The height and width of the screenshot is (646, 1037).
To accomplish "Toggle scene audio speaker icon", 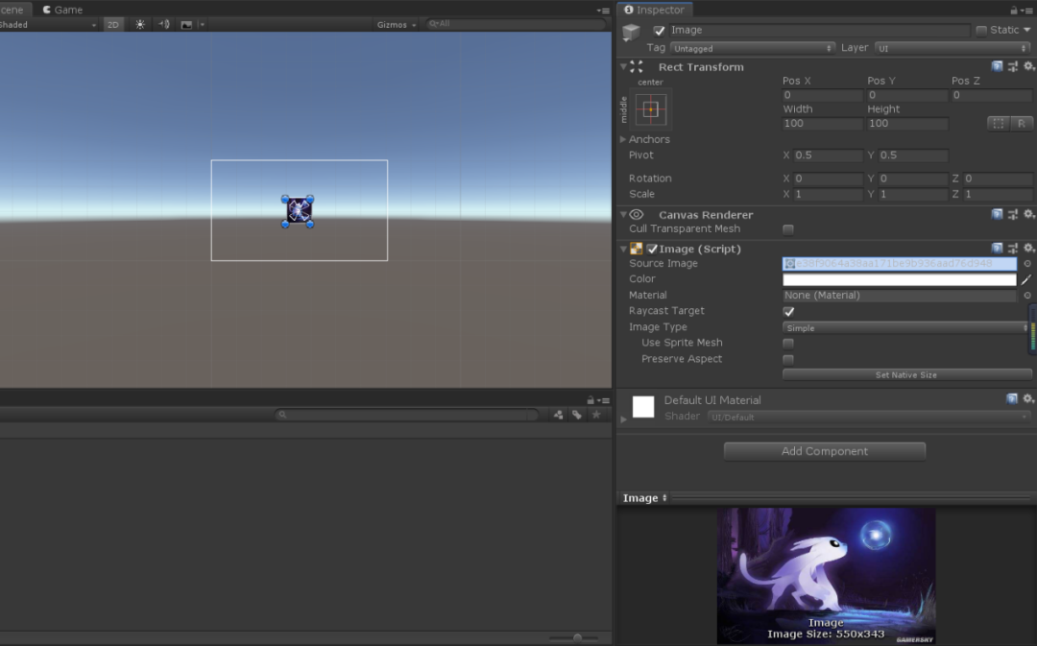I will (x=163, y=24).
